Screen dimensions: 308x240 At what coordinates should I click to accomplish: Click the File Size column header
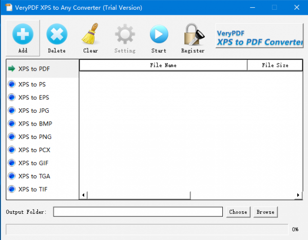coord(275,65)
